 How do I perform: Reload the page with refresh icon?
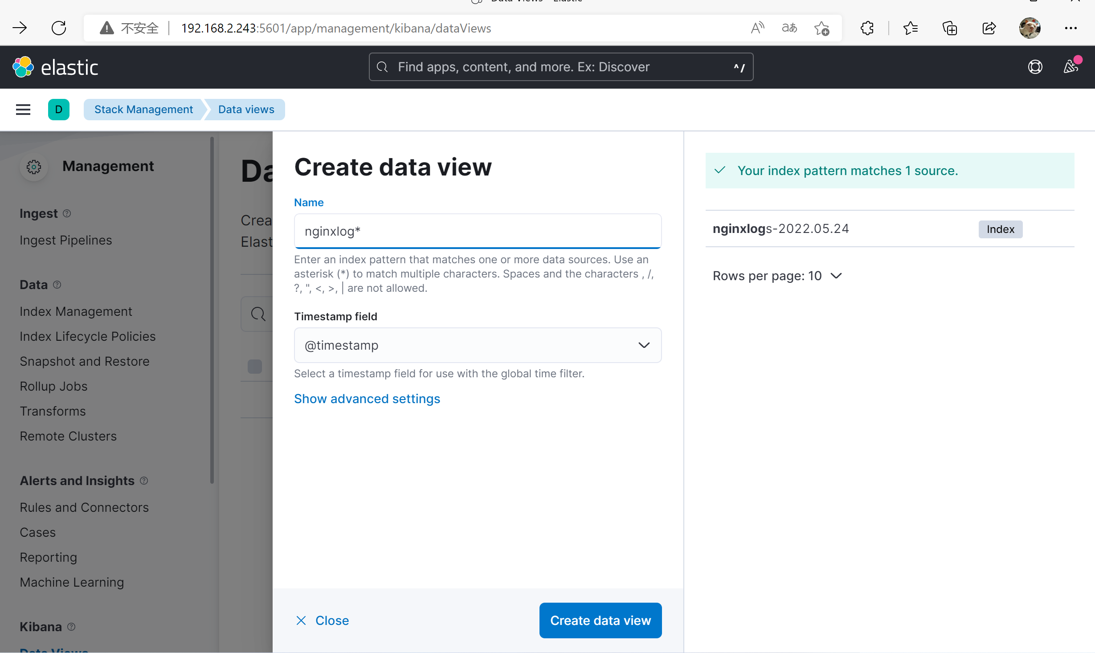59,28
